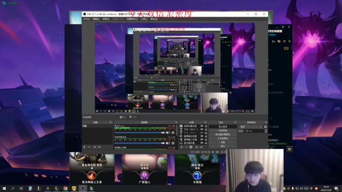Adjust the 麦克风/Aux volume slider
This screenshot has height=192, width=342.
pos(139,133)
